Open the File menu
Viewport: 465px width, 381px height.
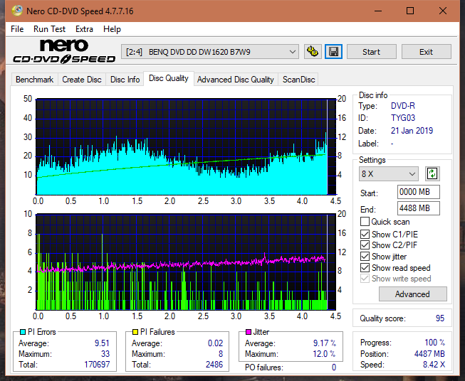coord(17,29)
